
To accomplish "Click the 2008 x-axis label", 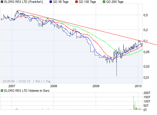I will tap(54, 86).
